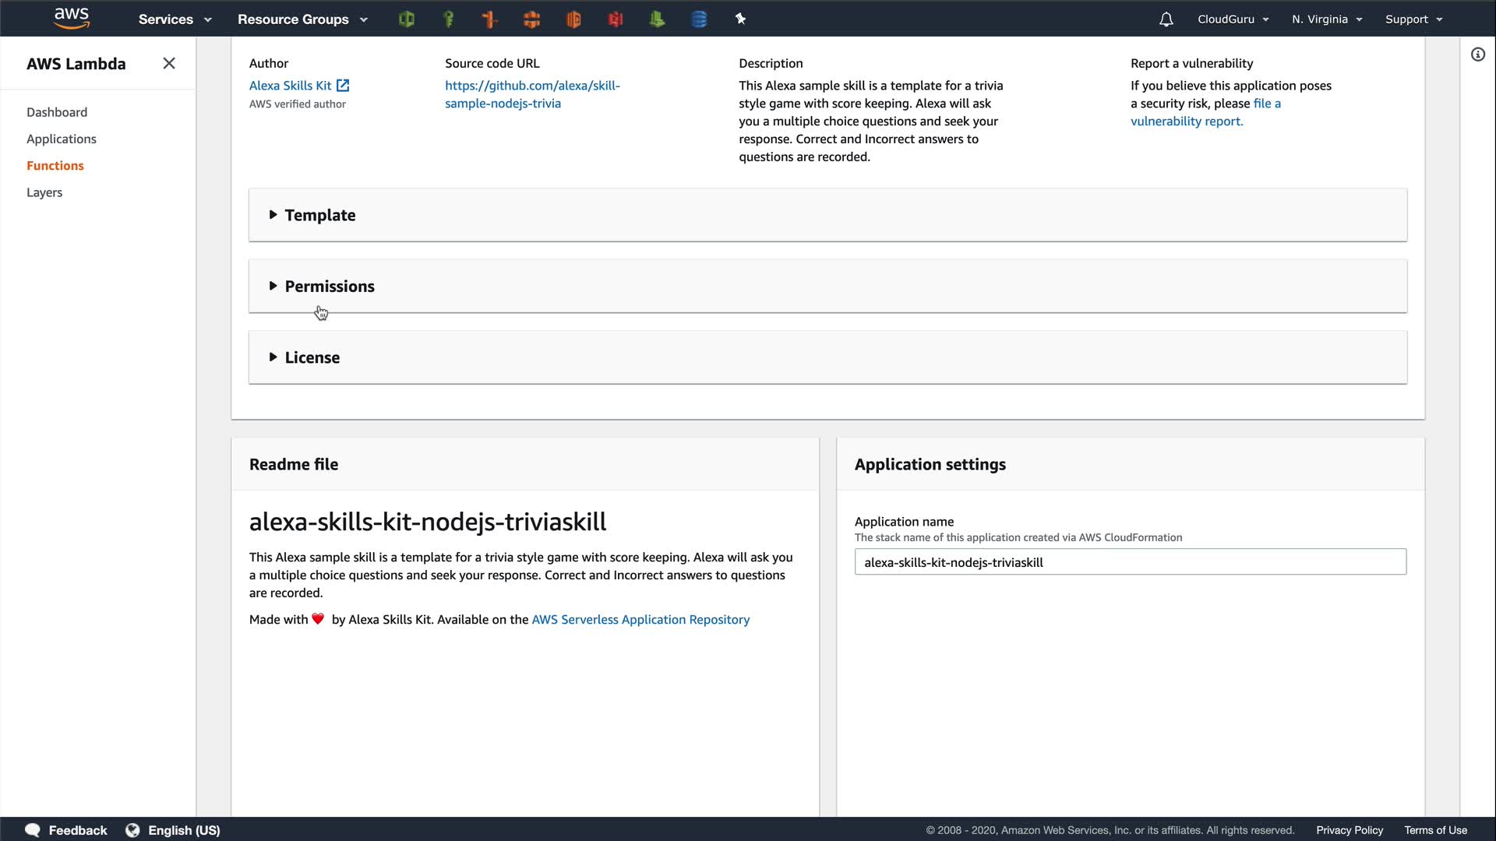Open the blue database shortcut icon

tap(699, 19)
